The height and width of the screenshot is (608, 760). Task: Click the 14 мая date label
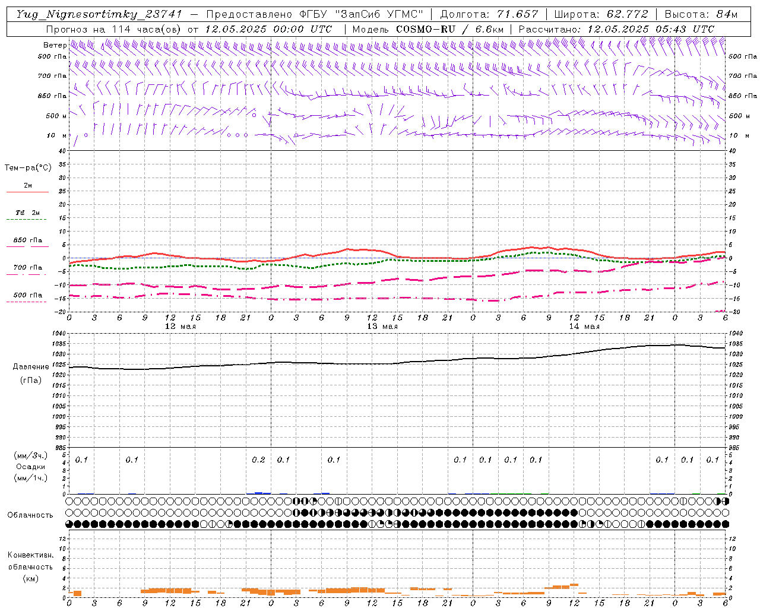584,327
